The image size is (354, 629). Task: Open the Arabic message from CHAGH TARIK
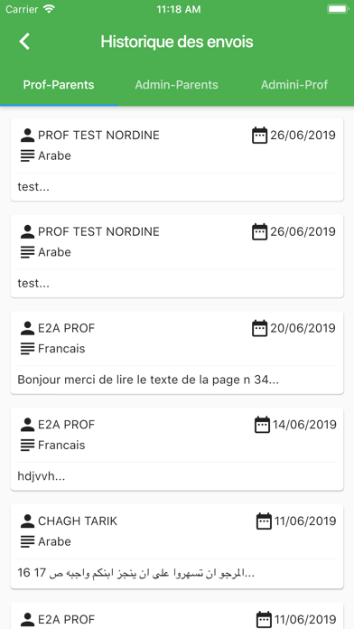tap(177, 547)
